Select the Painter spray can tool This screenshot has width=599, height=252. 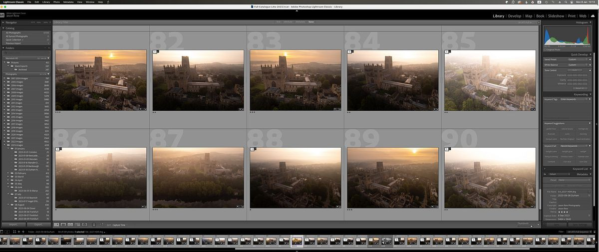click(94, 225)
